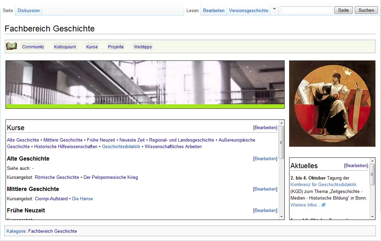Click external link icon after Weitere Infos
Viewport: 381px width, 241px height.
tap(324, 205)
